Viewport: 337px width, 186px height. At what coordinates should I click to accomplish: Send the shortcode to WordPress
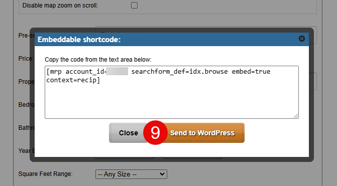[x=202, y=133]
